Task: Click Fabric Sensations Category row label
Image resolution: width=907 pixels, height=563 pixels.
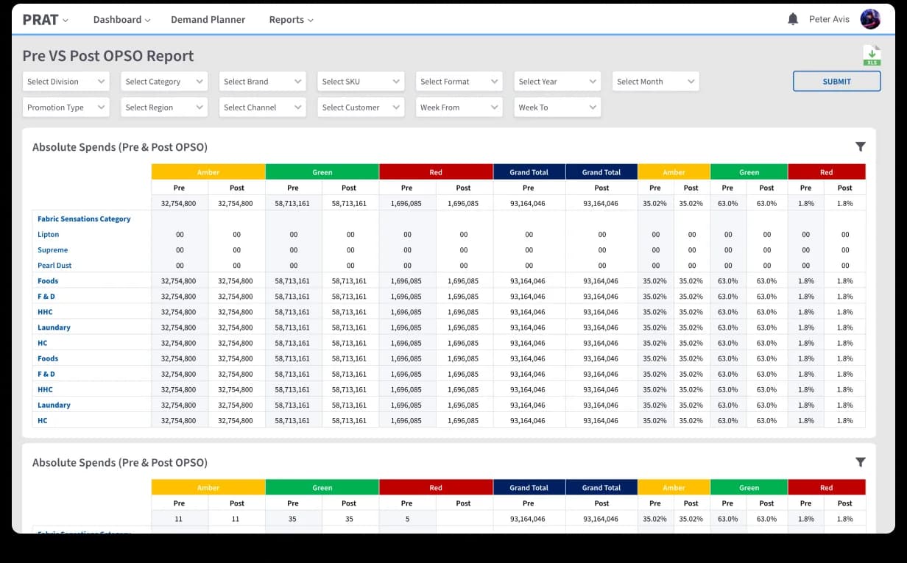Action: click(x=84, y=219)
